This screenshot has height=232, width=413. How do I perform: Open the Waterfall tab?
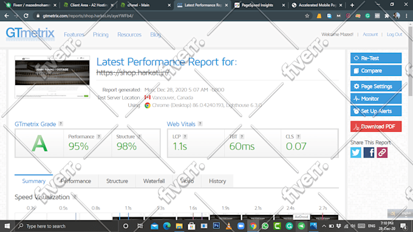tap(154, 181)
